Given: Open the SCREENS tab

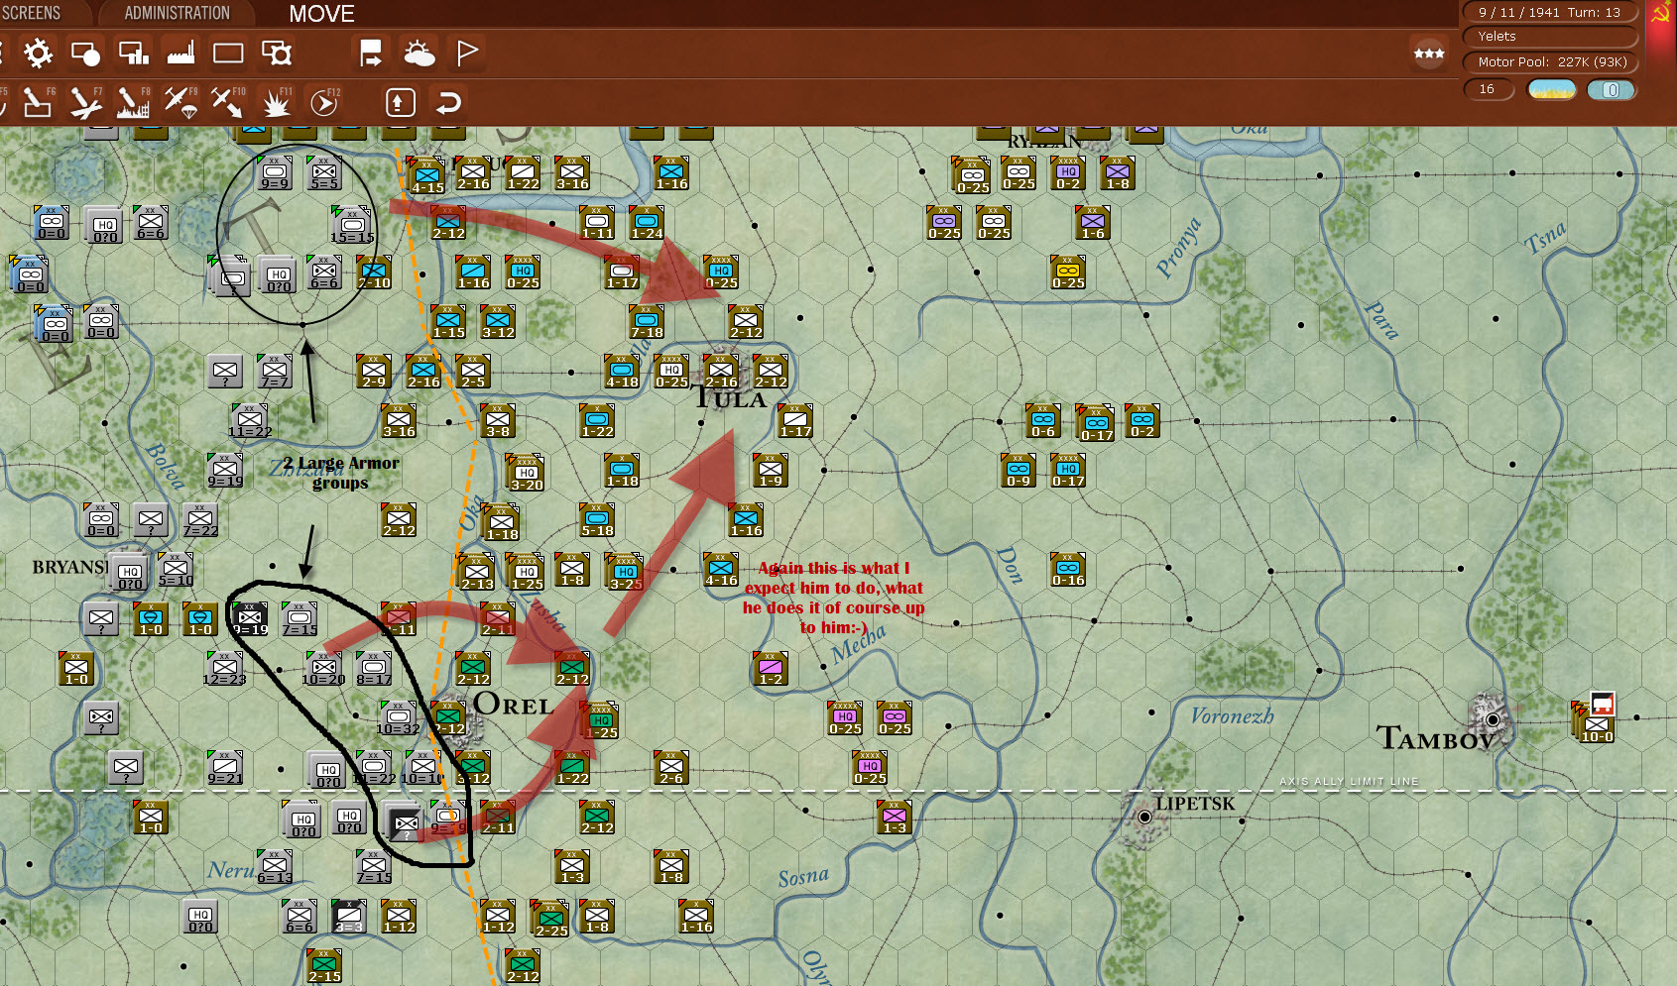Looking at the screenshot, I should 31,13.
